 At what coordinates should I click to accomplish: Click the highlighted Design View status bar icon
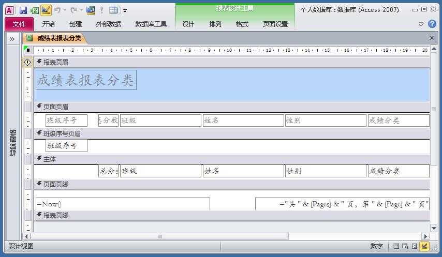[x=424, y=246]
